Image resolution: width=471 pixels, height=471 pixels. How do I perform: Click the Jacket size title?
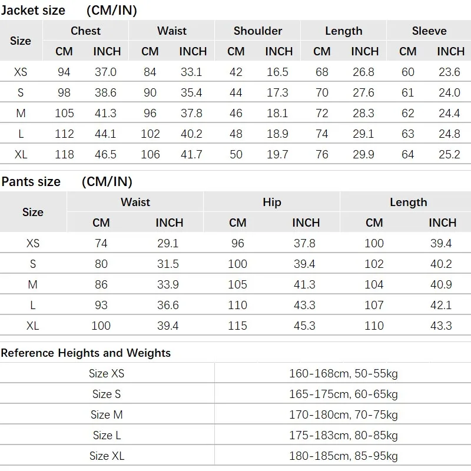point(34,10)
